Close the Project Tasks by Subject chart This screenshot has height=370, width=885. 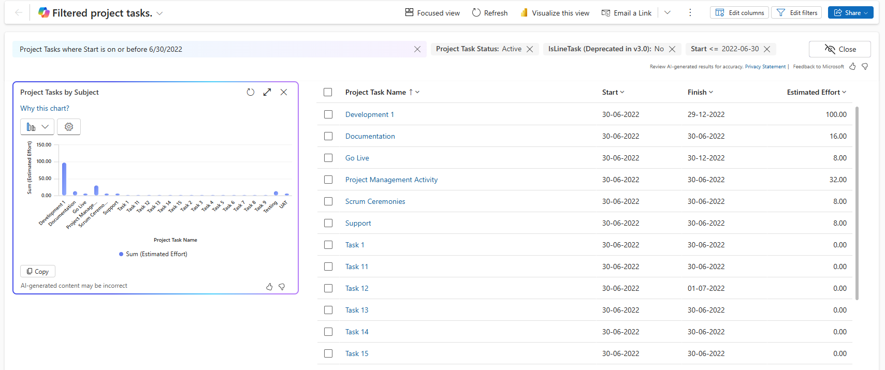(x=284, y=92)
